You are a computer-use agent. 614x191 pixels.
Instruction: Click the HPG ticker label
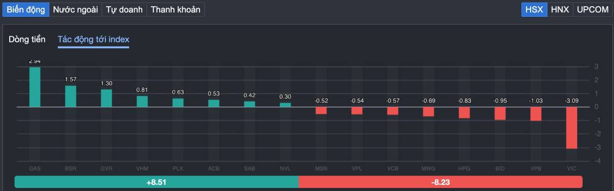(x=465, y=168)
